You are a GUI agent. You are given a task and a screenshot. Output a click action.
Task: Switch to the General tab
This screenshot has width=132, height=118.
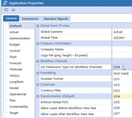11,18
